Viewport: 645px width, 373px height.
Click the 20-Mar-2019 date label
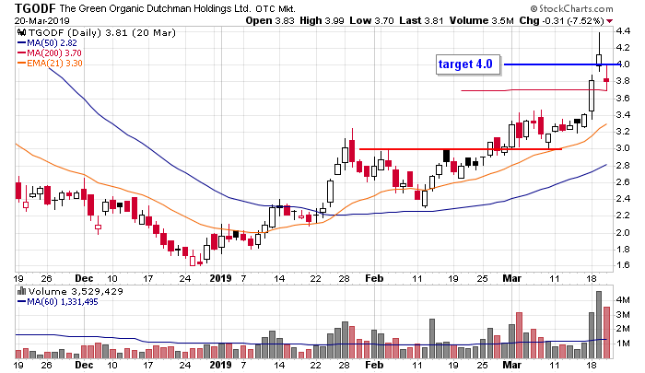point(42,20)
